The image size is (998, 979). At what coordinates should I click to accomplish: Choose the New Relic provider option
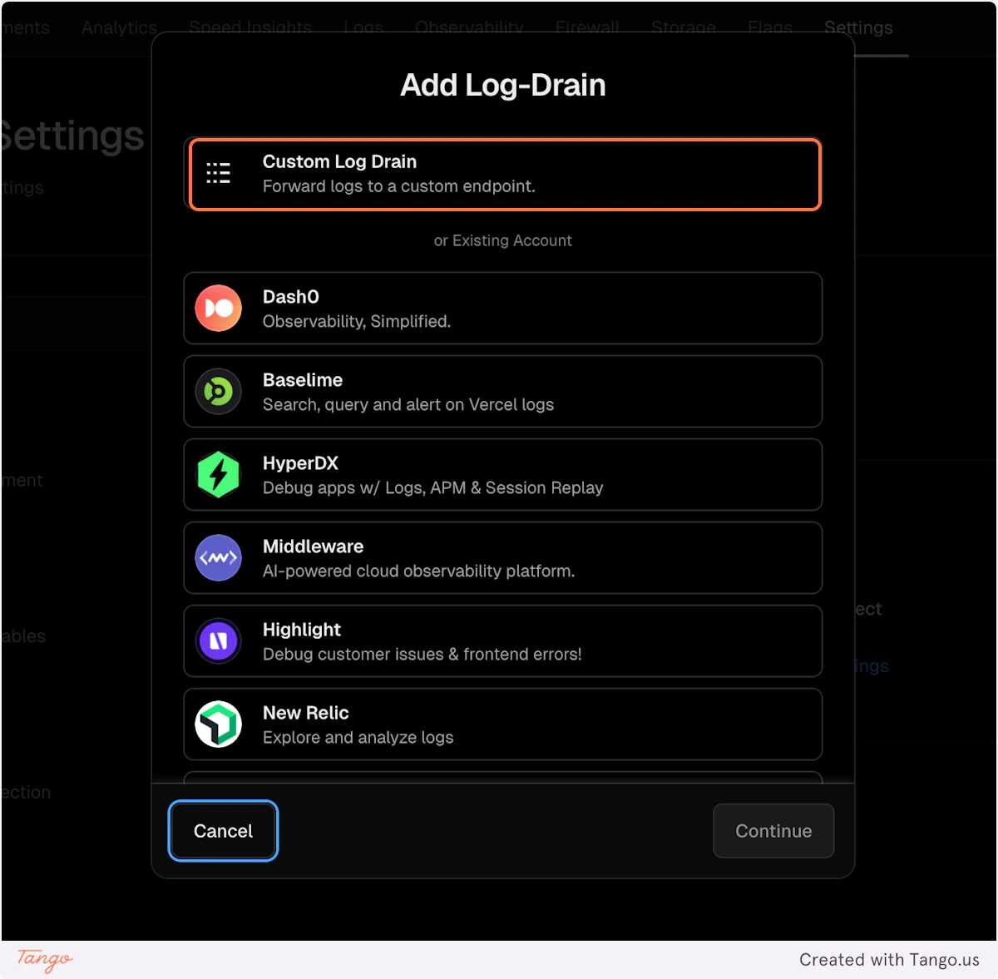tap(502, 724)
